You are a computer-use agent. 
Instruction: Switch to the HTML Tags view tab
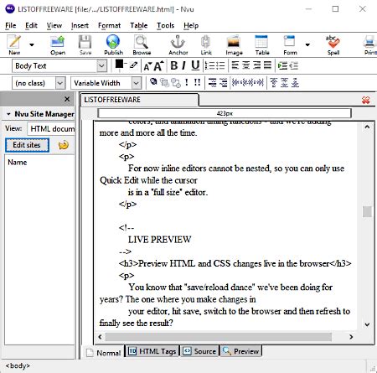[152, 351]
